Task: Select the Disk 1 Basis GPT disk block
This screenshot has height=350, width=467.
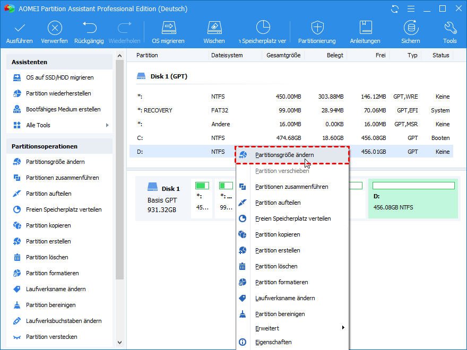Action: pos(163,198)
